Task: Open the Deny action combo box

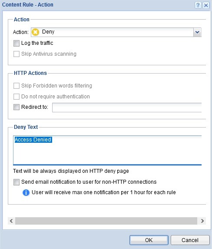Action: (x=116, y=32)
